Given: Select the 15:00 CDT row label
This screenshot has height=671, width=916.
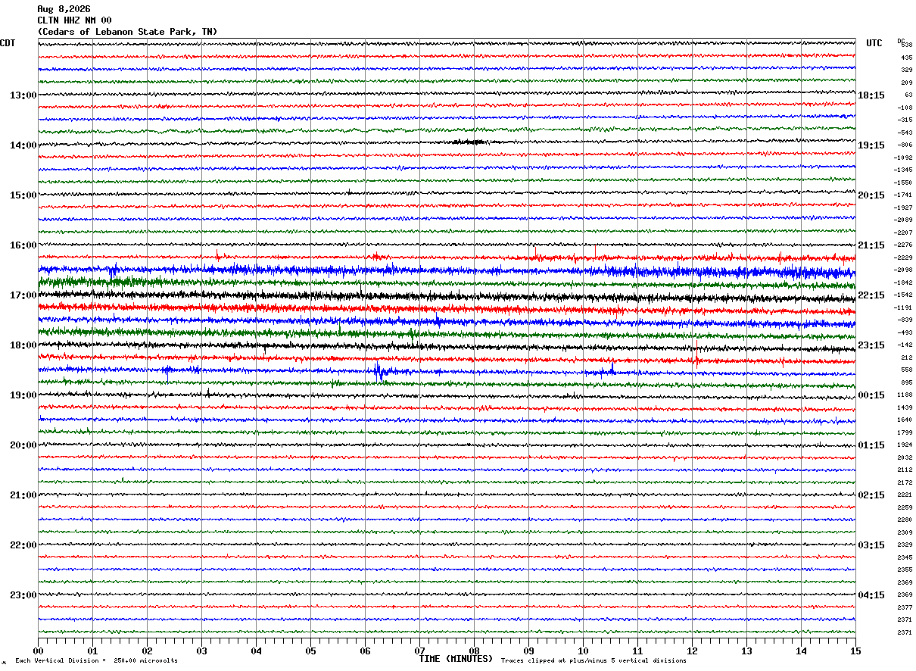Looking at the screenshot, I should coord(23,195).
